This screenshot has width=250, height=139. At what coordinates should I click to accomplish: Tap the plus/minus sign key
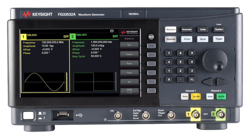192,79
